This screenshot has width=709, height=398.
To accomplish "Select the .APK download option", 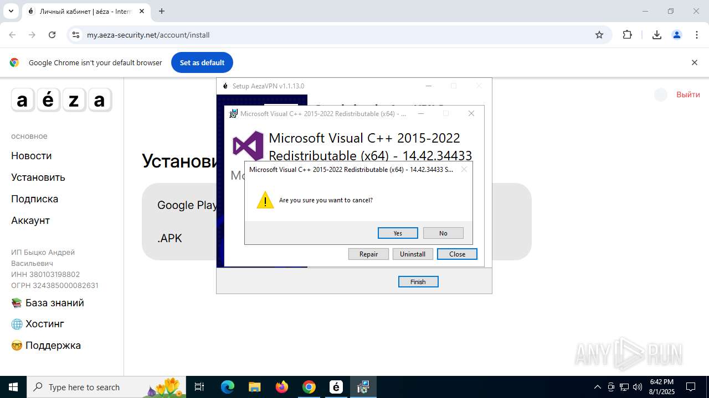I will [169, 238].
